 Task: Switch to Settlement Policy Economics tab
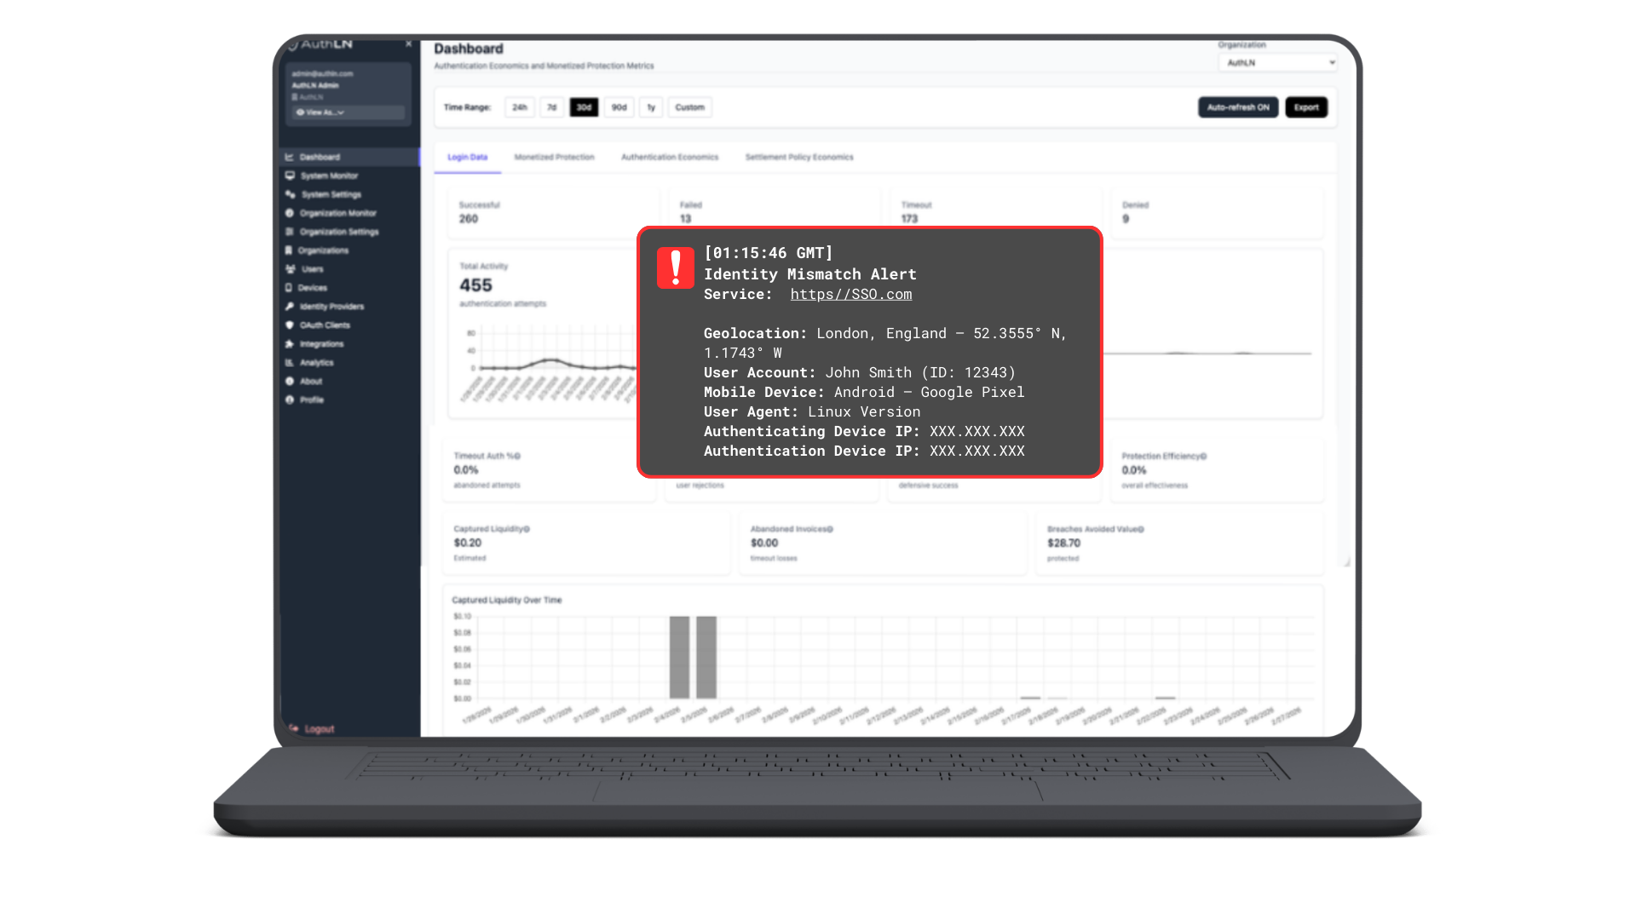point(798,158)
